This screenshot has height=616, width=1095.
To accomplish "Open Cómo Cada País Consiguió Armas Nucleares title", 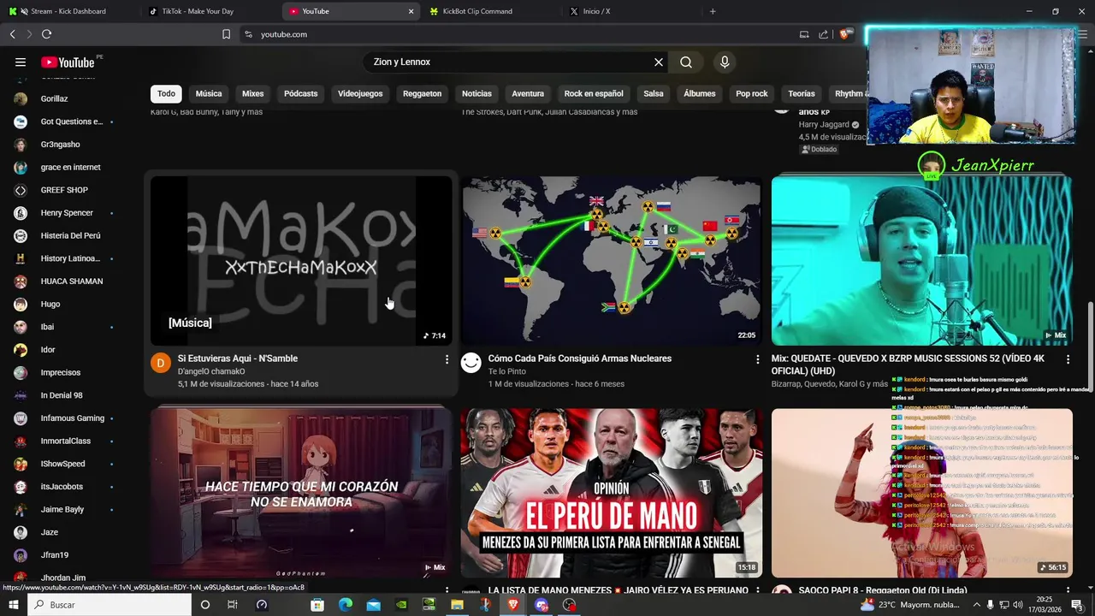I will point(580,358).
